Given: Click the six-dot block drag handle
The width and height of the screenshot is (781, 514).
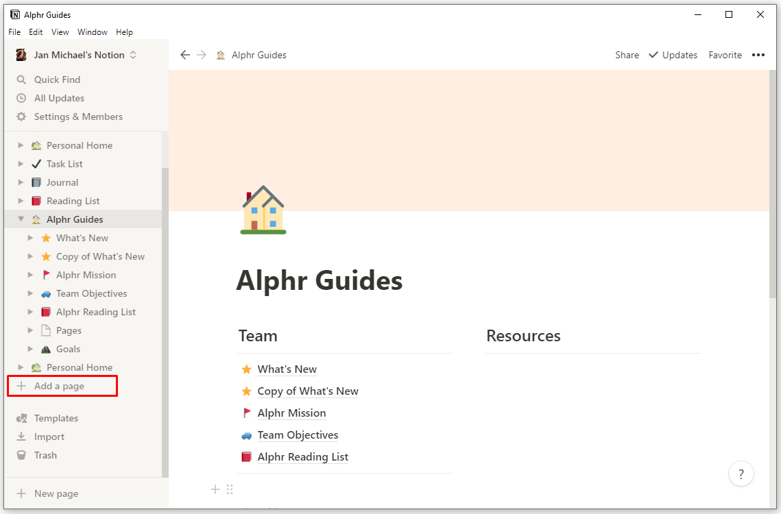Looking at the screenshot, I should pyautogui.click(x=230, y=489).
